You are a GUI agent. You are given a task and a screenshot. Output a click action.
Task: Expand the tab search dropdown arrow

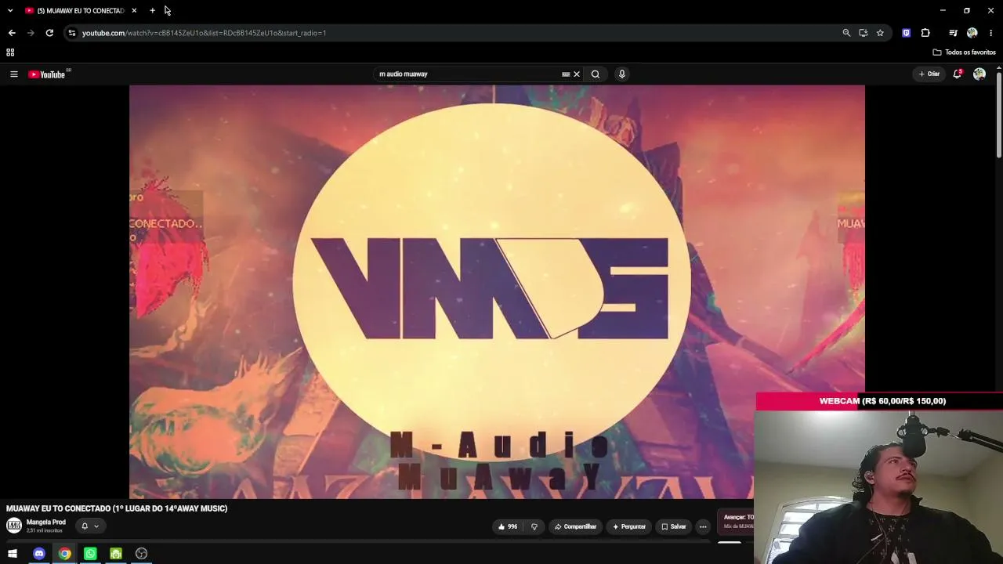[x=10, y=11]
